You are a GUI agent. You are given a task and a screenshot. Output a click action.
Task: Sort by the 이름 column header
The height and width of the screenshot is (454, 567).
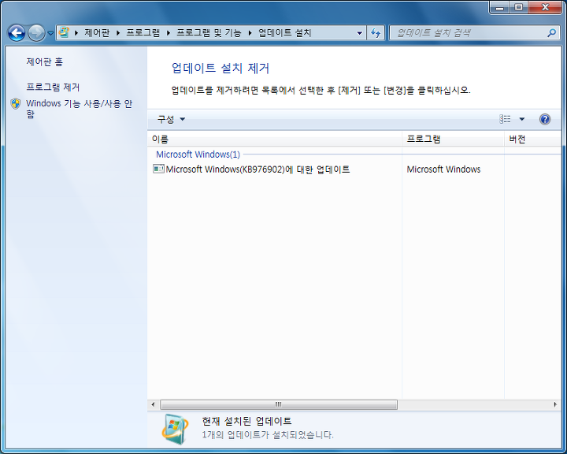click(x=275, y=139)
